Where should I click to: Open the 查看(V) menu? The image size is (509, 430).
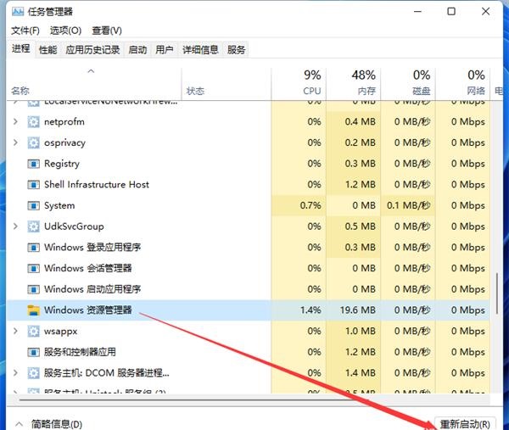(x=107, y=31)
